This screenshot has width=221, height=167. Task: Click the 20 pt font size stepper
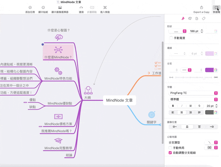click(217, 106)
